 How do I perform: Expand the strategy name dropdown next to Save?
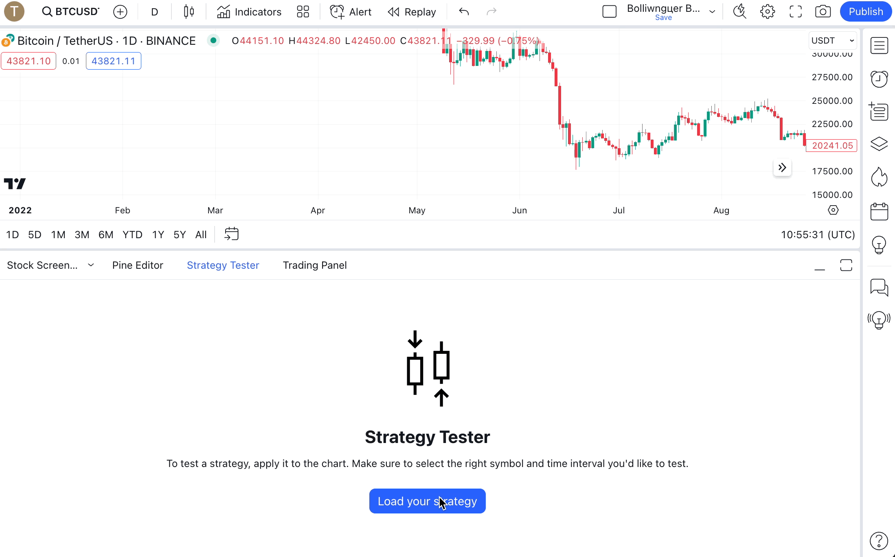click(x=712, y=11)
